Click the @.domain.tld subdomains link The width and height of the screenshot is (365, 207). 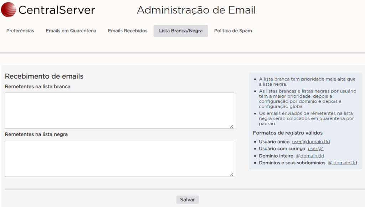[342, 163]
